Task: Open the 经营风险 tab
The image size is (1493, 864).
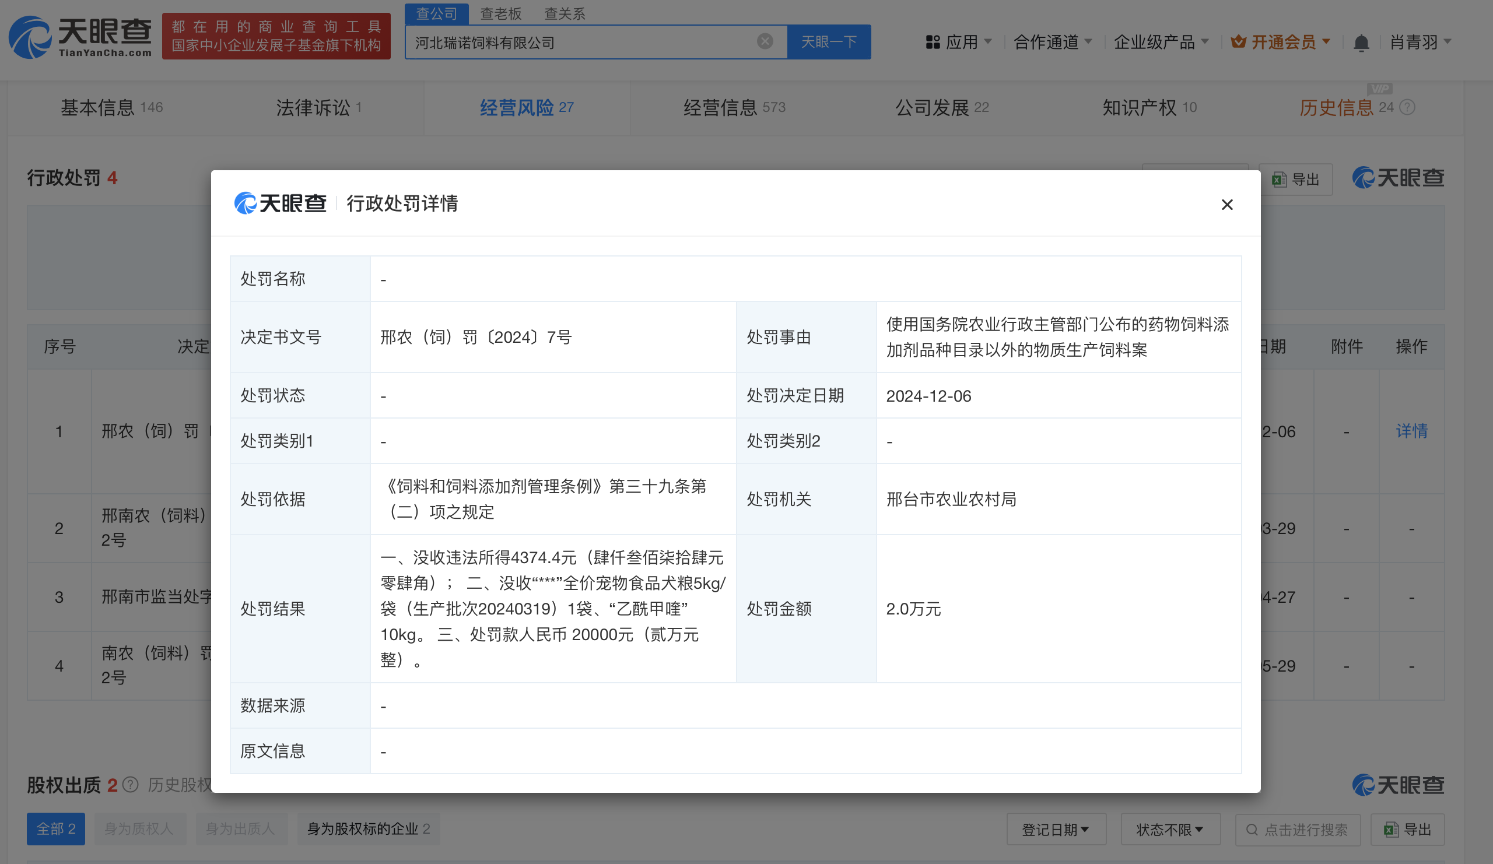Action: coord(527,107)
